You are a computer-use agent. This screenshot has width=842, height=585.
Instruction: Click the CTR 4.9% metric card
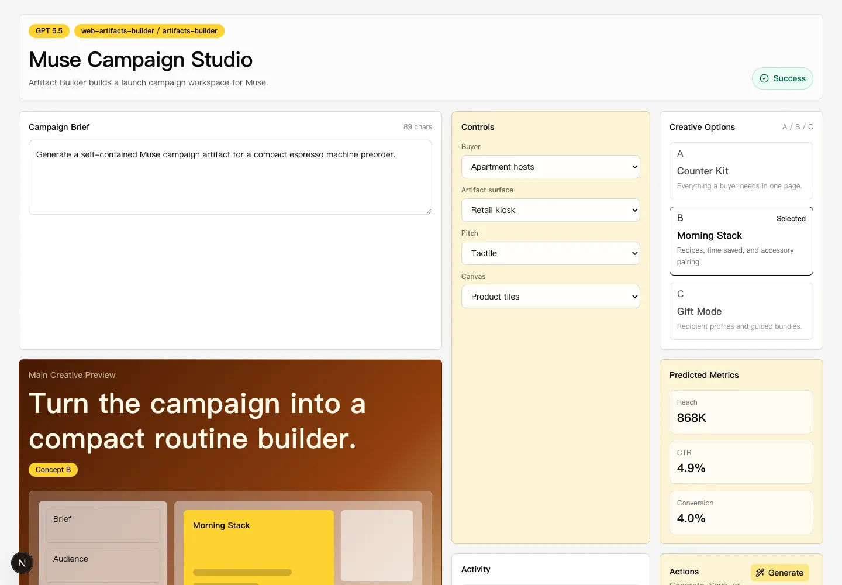pos(741,462)
